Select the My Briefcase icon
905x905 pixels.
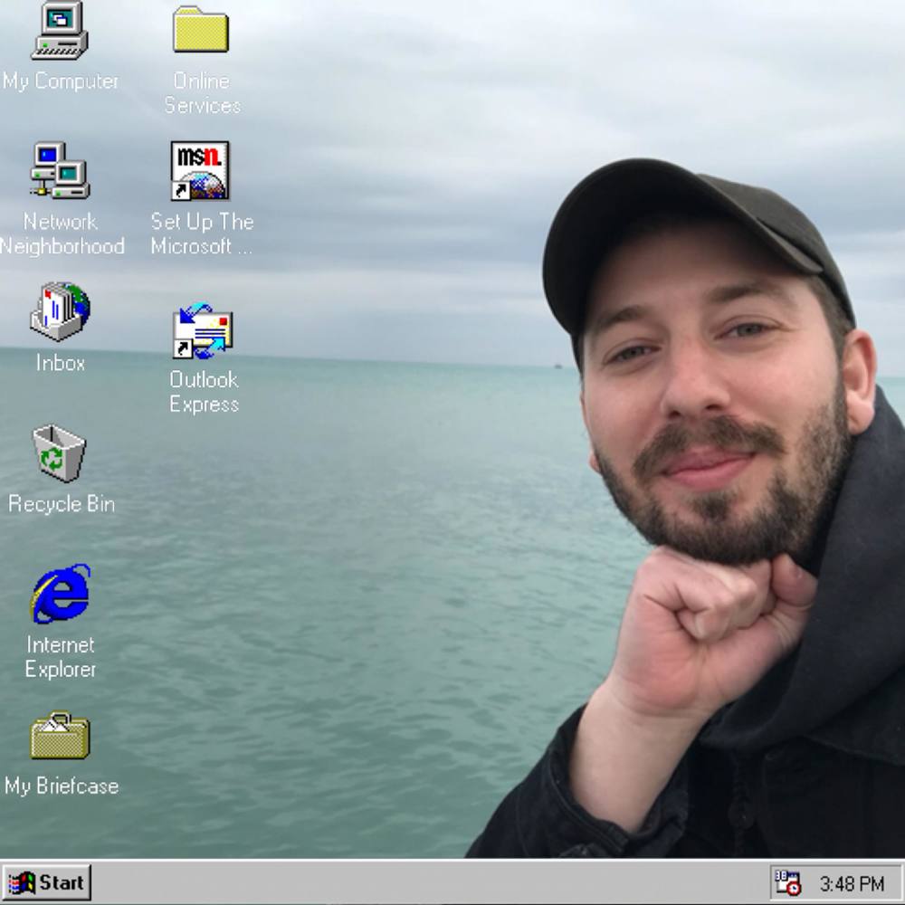click(60, 735)
